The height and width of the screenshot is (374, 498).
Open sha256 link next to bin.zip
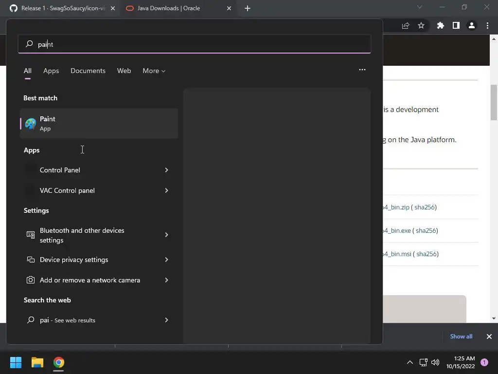(x=425, y=207)
